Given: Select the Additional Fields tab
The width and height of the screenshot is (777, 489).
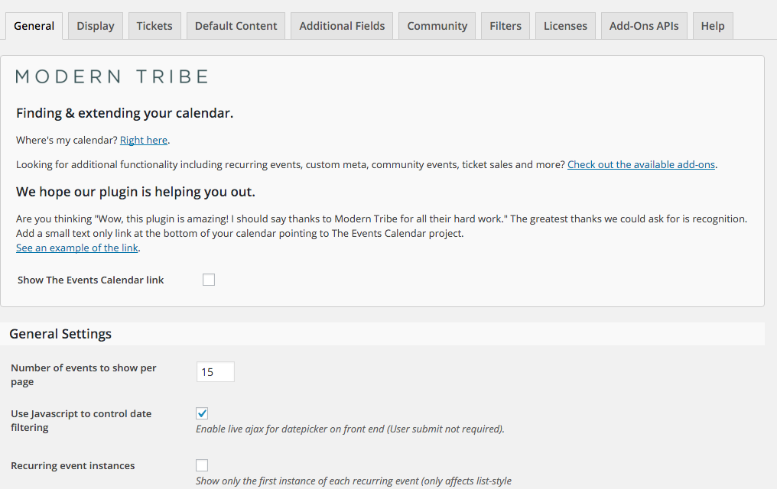Looking at the screenshot, I should coord(342,26).
